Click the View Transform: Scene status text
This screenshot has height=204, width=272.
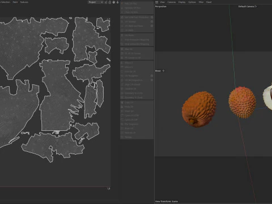[x=167, y=201]
